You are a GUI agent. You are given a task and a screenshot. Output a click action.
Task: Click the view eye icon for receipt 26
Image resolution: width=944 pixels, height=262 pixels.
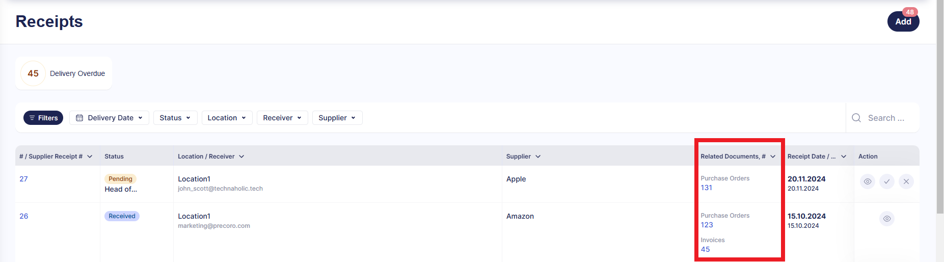click(x=887, y=219)
